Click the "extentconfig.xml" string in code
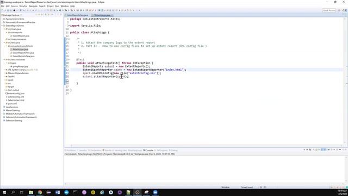Image resolution: width=348 pixels, height=196 pixels. [142, 73]
